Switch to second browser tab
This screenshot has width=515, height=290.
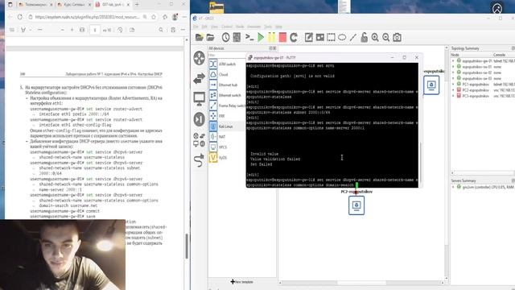point(73,5)
